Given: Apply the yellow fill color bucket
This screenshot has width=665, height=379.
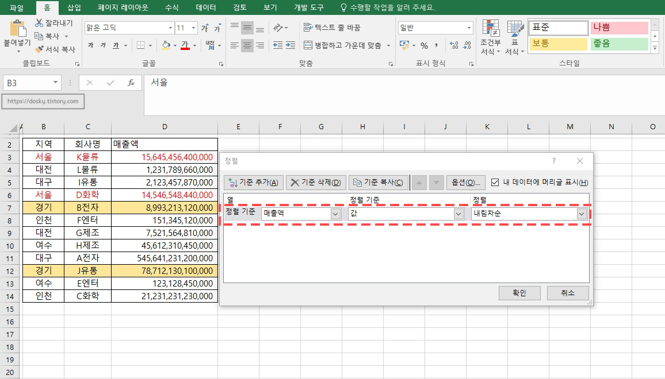Looking at the screenshot, I should coord(166,45).
